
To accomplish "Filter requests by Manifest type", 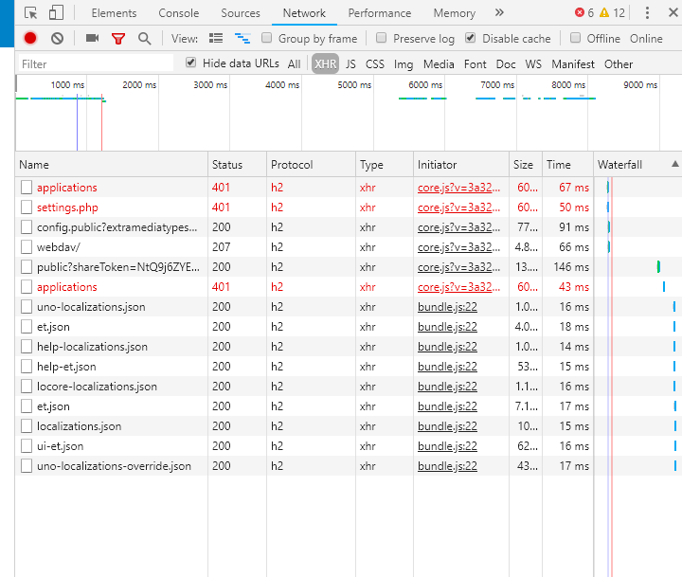I will point(573,64).
